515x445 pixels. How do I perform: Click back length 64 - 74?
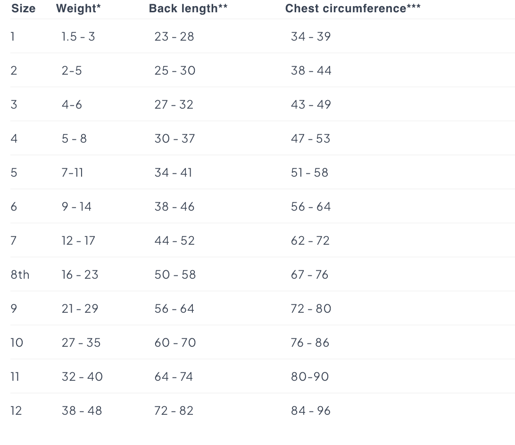[x=174, y=377]
